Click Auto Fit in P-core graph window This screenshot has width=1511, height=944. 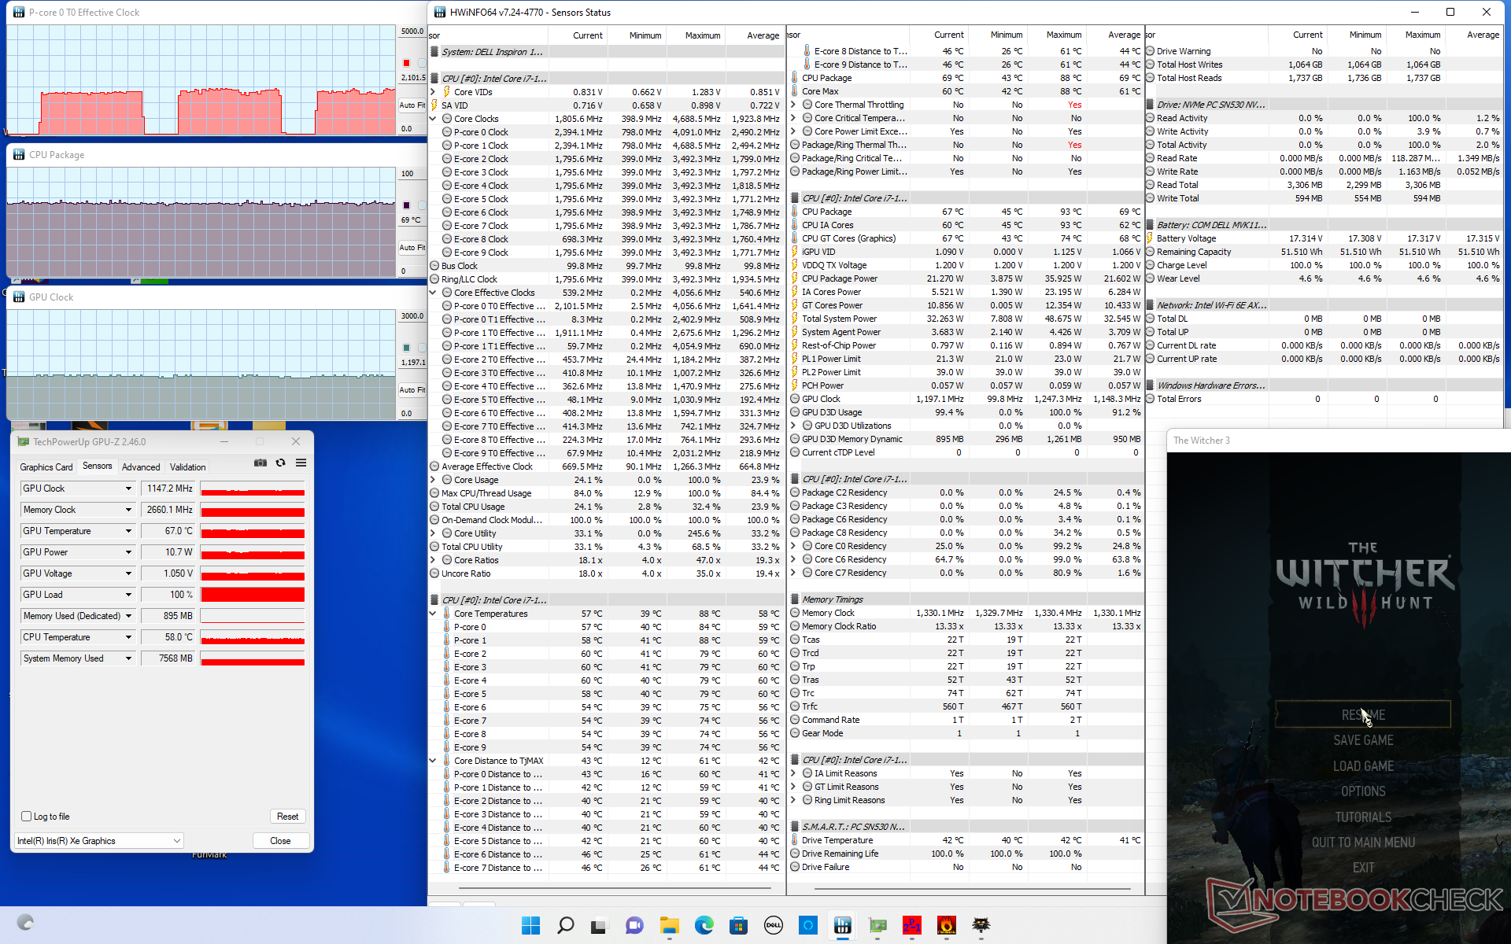coord(412,105)
